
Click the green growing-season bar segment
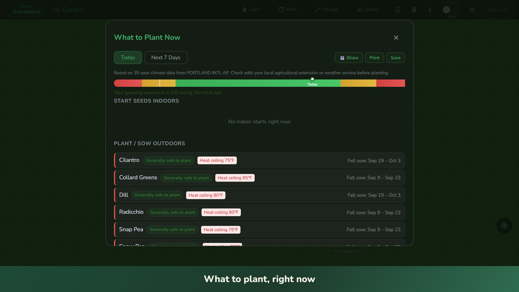258,83
